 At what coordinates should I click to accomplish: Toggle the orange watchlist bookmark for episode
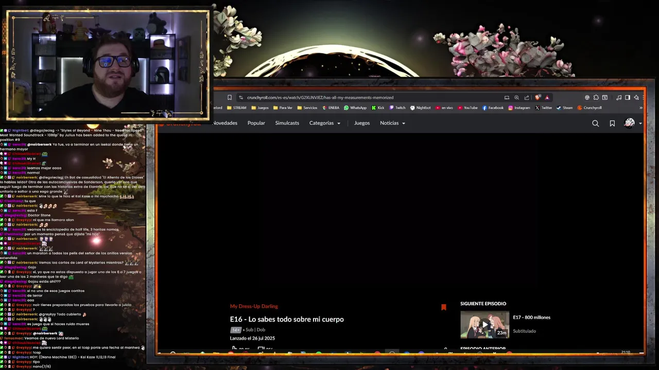pyautogui.click(x=443, y=307)
